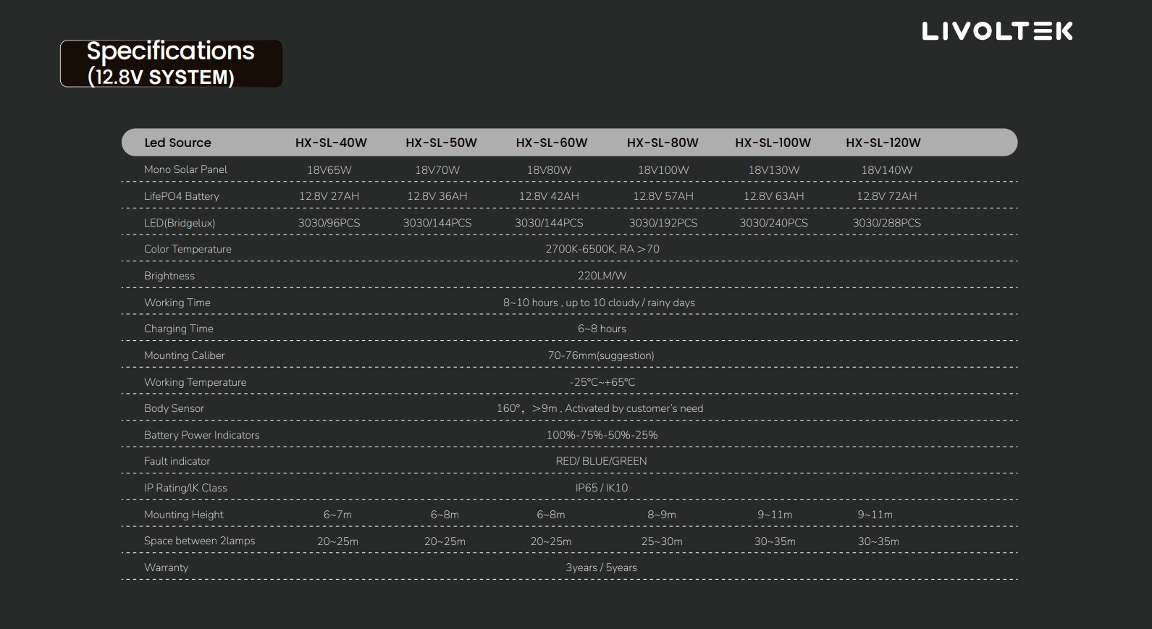Click the Color Temperature row label

click(188, 249)
